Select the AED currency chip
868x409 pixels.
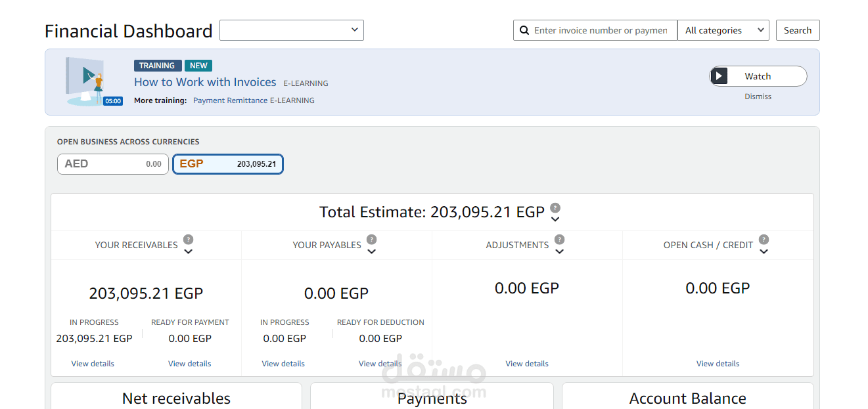(x=112, y=164)
